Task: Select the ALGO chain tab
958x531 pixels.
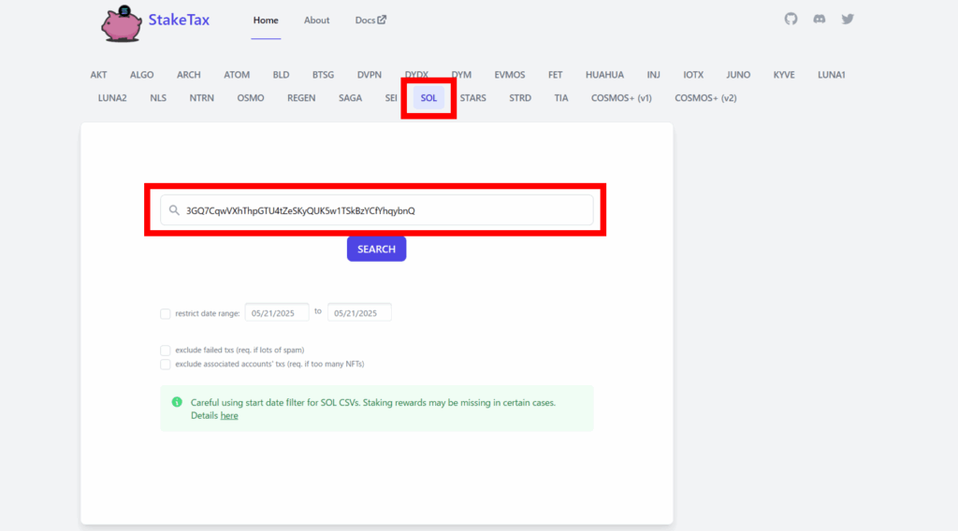Action: [x=142, y=75]
